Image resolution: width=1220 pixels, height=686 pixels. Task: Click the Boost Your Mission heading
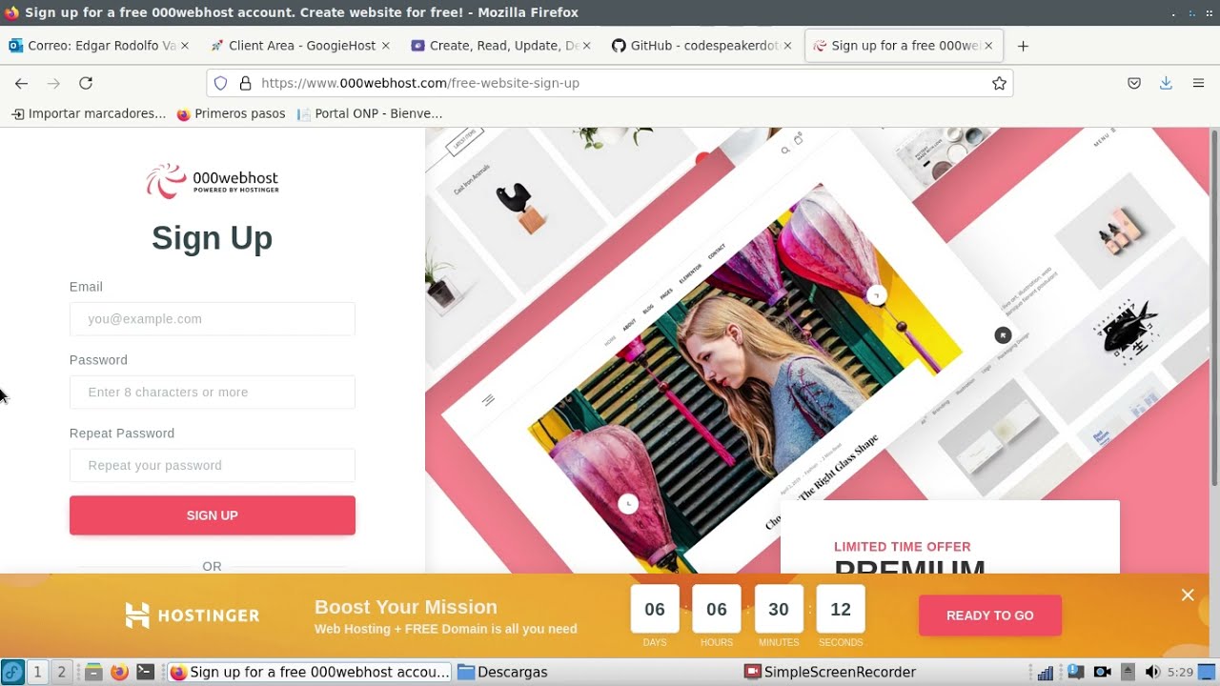[406, 607]
